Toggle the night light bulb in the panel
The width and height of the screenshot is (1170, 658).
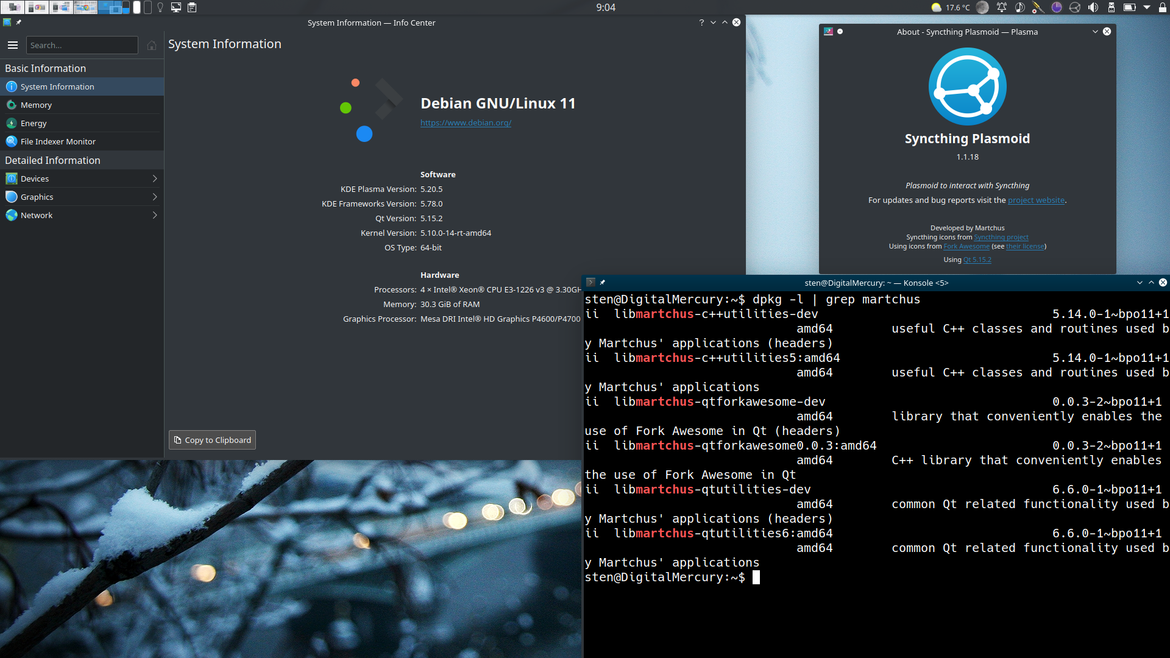(x=160, y=7)
